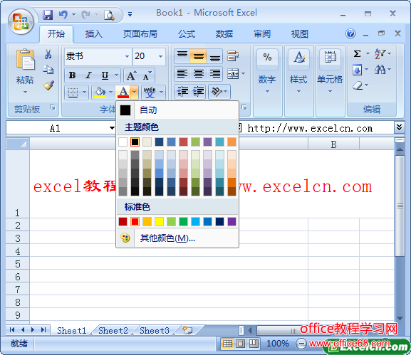This screenshot has height=355, width=411.
Task: Align text to the left
Action: 182,74
